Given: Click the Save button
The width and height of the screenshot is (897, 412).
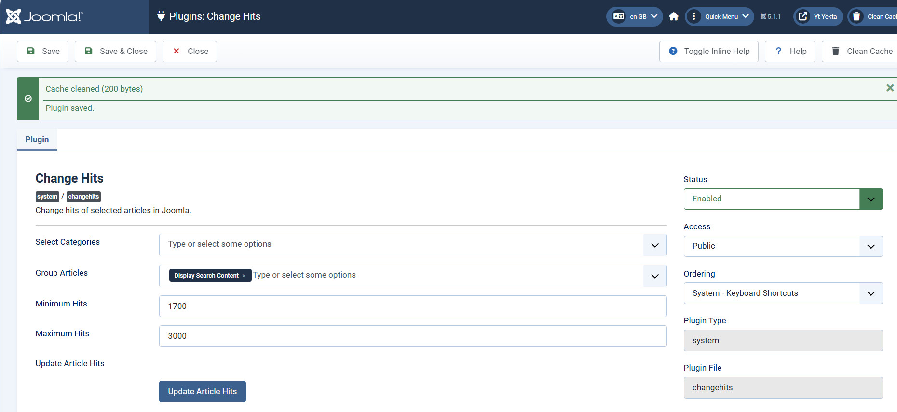Looking at the screenshot, I should click(42, 52).
